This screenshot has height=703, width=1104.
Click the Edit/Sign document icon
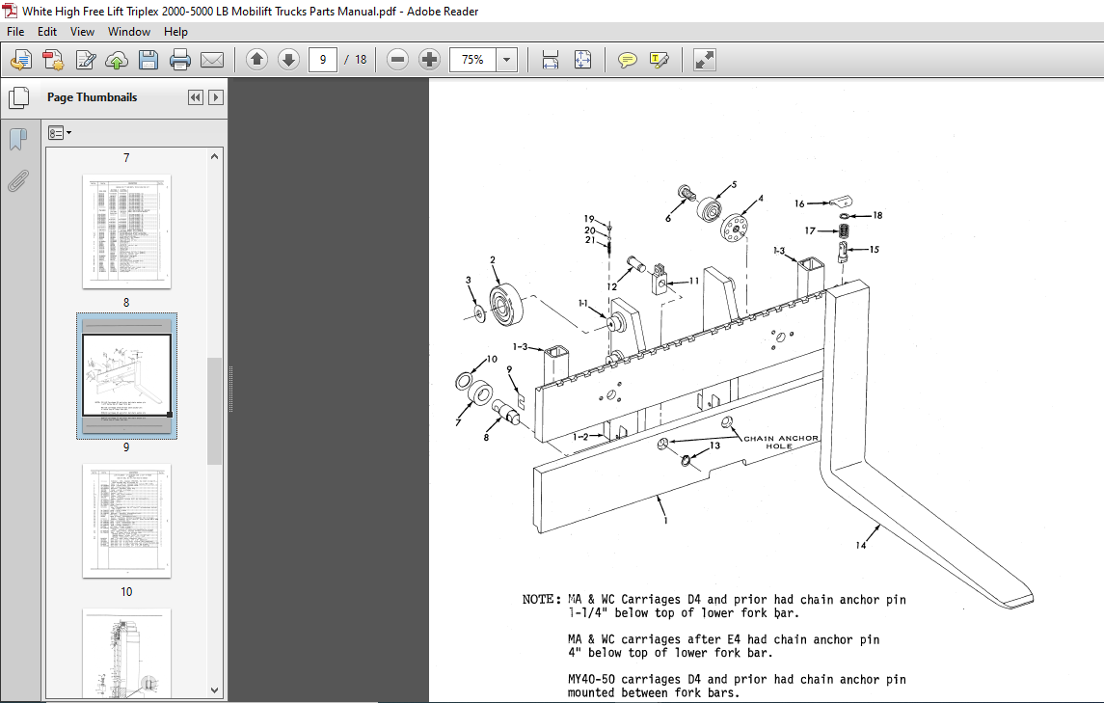[85, 60]
